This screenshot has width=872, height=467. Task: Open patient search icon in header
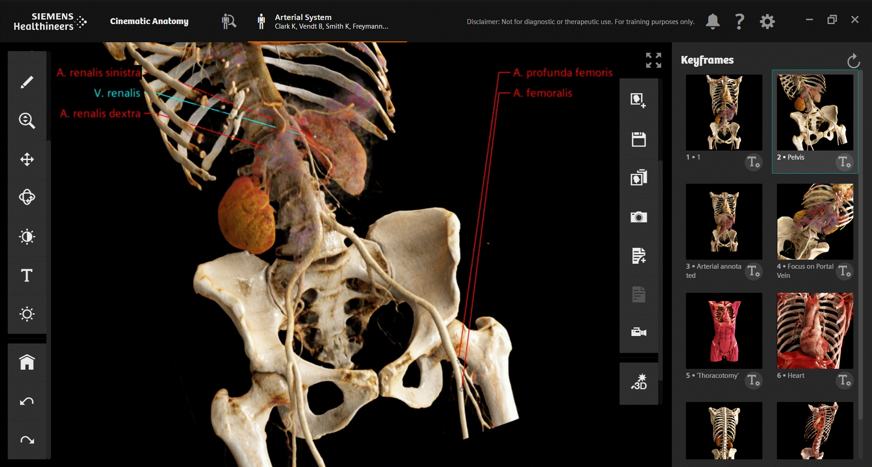coord(229,21)
